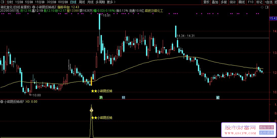Add stock via +自选 button

(268, 2)
